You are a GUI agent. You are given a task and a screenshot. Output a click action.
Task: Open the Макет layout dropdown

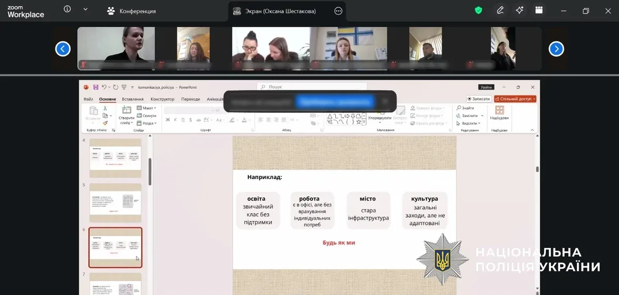(146, 108)
